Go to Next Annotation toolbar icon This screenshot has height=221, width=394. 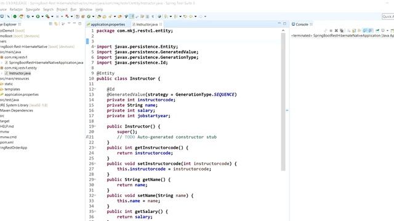[x=166, y=17]
